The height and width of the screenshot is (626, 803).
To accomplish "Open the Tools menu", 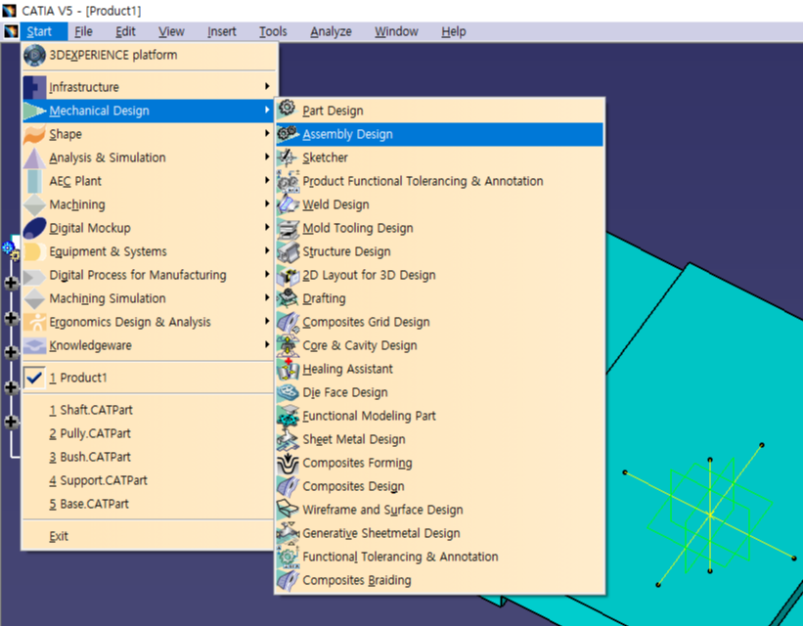I will point(273,31).
